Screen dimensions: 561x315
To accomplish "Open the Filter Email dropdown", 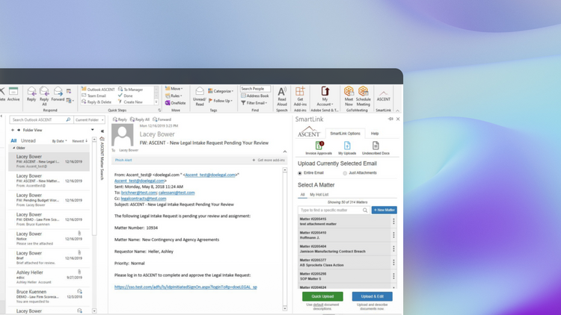I will tap(254, 103).
